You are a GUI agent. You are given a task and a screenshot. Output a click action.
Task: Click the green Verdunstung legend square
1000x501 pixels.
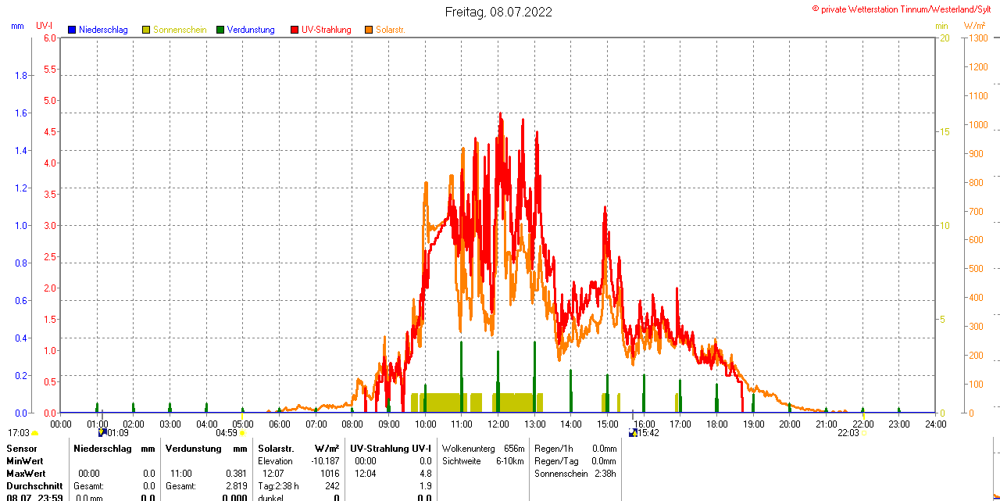tap(220, 30)
